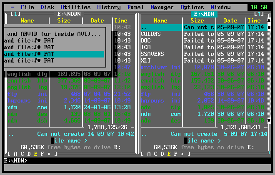Click the [1] window number marker on the left panel
This screenshot has width=275, height=175.
15,14
